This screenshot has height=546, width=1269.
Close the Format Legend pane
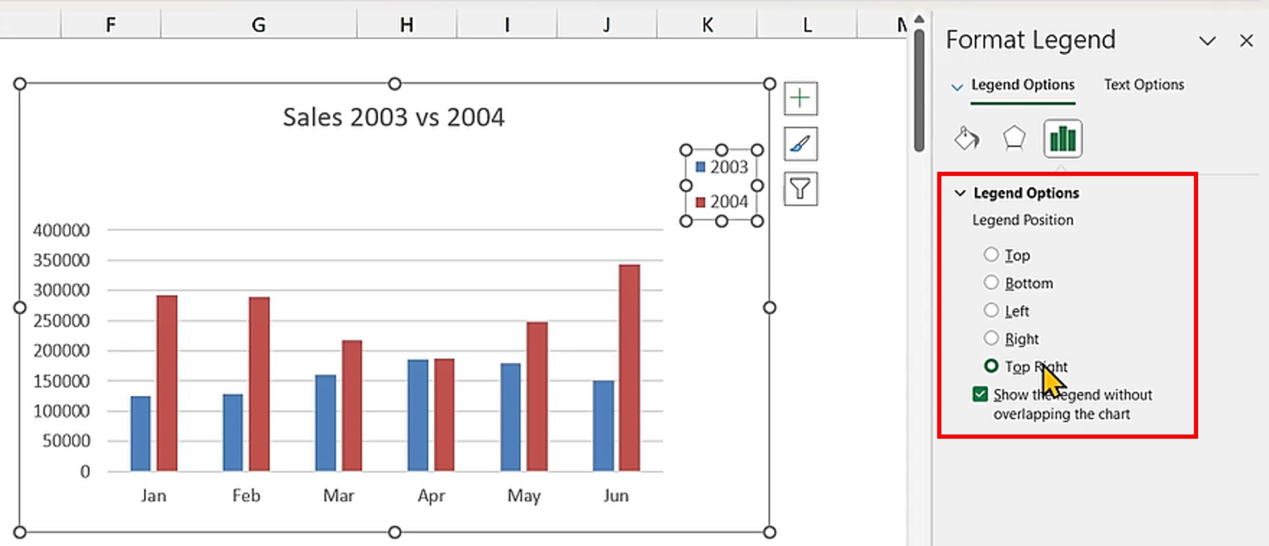tap(1246, 41)
